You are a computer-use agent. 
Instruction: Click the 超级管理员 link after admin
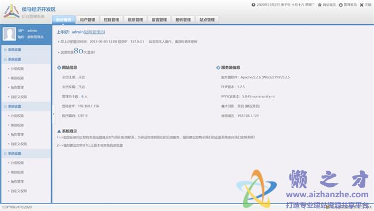pos(94,32)
